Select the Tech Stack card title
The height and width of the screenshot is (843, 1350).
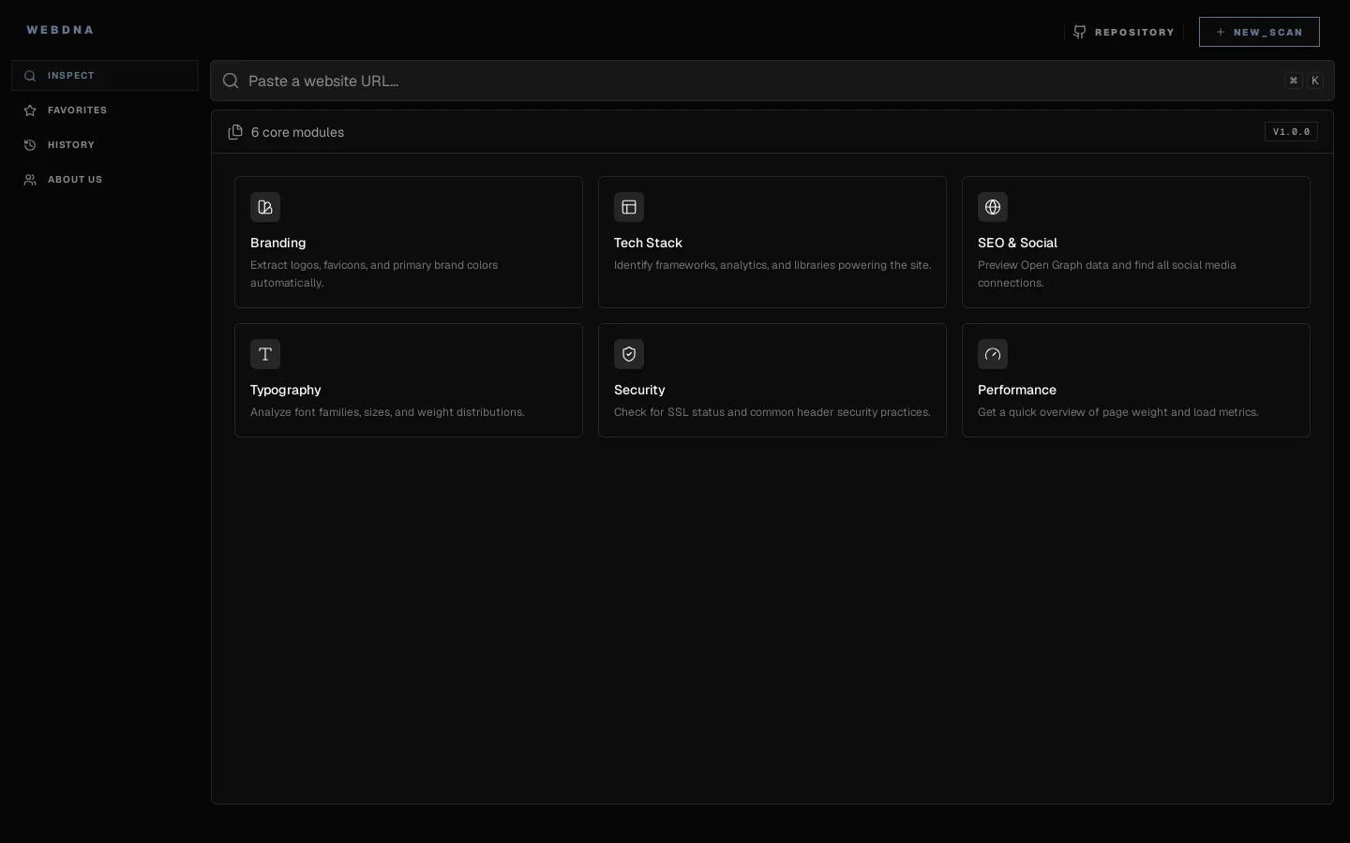pyautogui.click(x=648, y=243)
